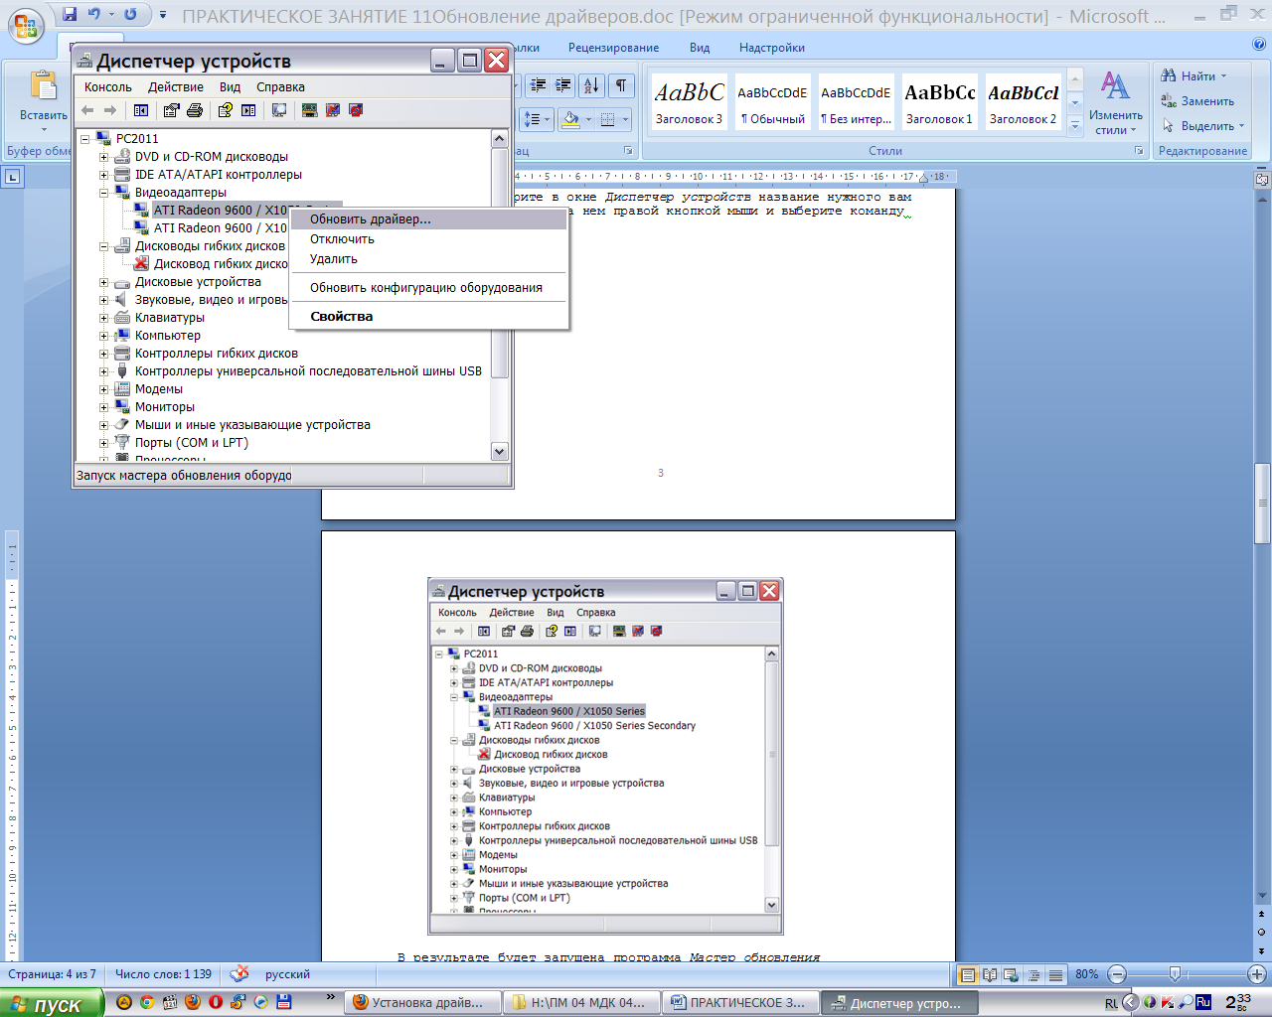Click tab stop selector left of ruler
This screenshot has width=1272, height=1017.
coord(12,178)
